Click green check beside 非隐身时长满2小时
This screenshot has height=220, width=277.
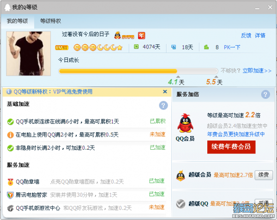pyautogui.click(x=10, y=148)
